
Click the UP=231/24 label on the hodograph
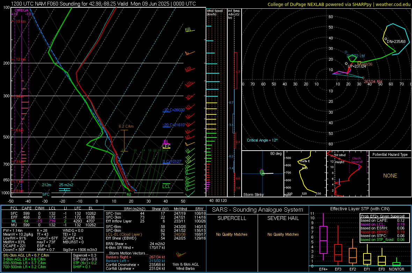357,66
